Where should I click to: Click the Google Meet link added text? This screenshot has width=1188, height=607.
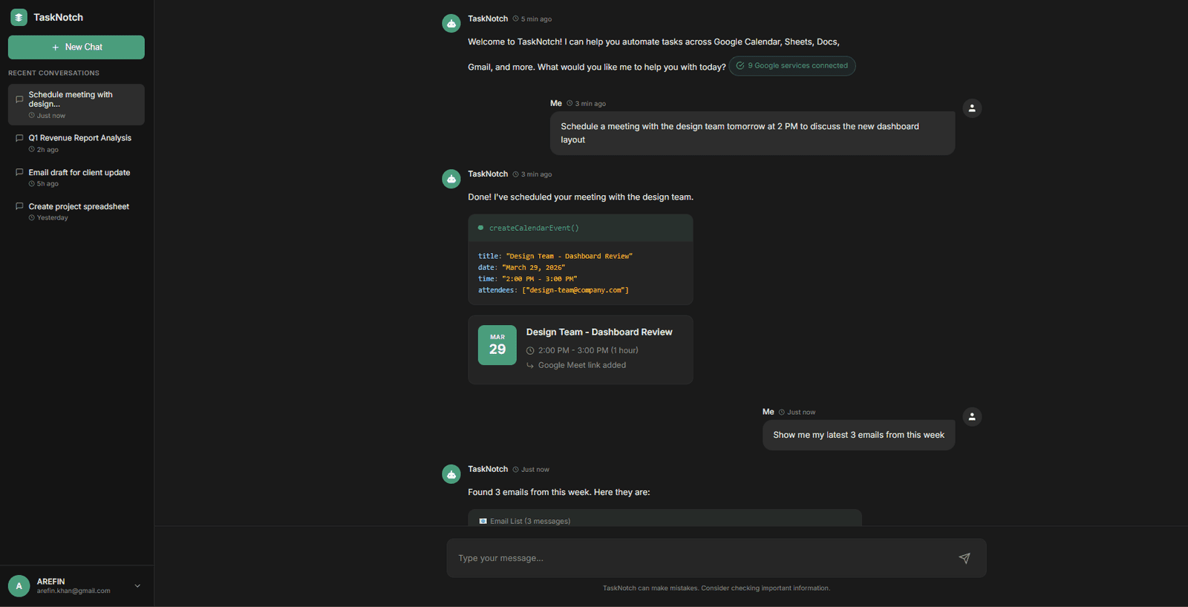pyautogui.click(x=582, y=365)
